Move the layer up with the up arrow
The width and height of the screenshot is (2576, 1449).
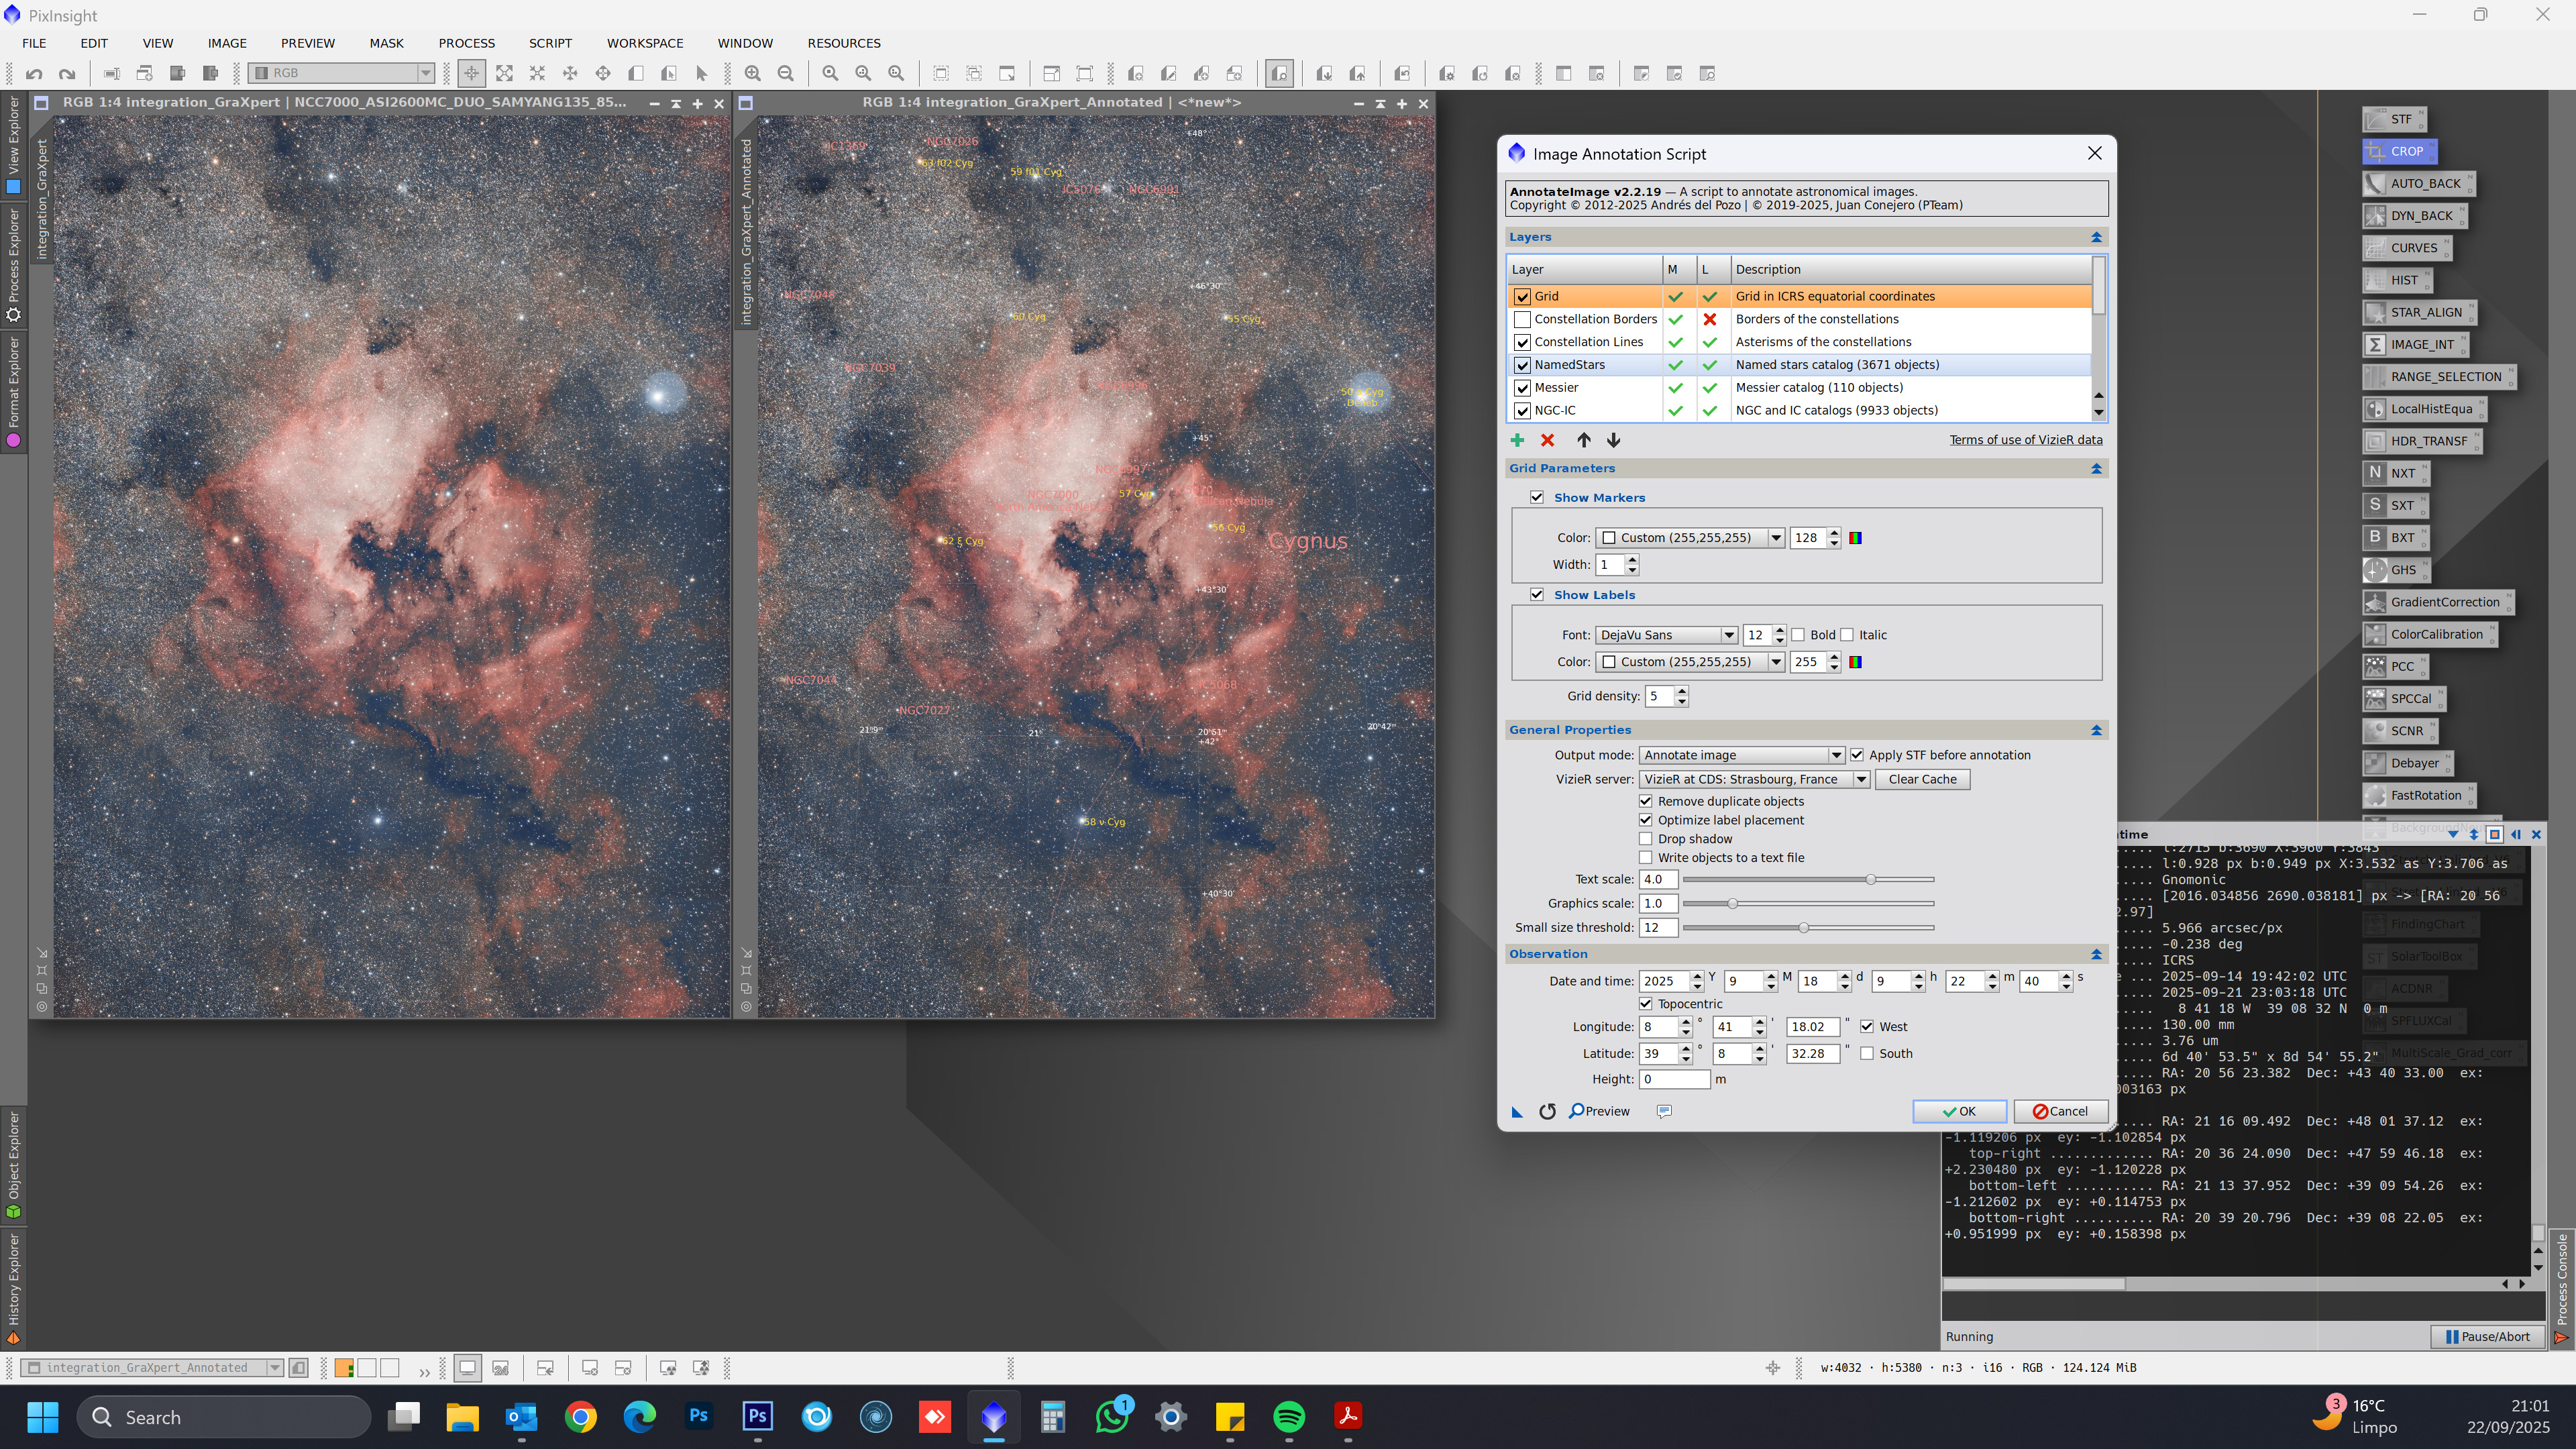coord(1583,440)
